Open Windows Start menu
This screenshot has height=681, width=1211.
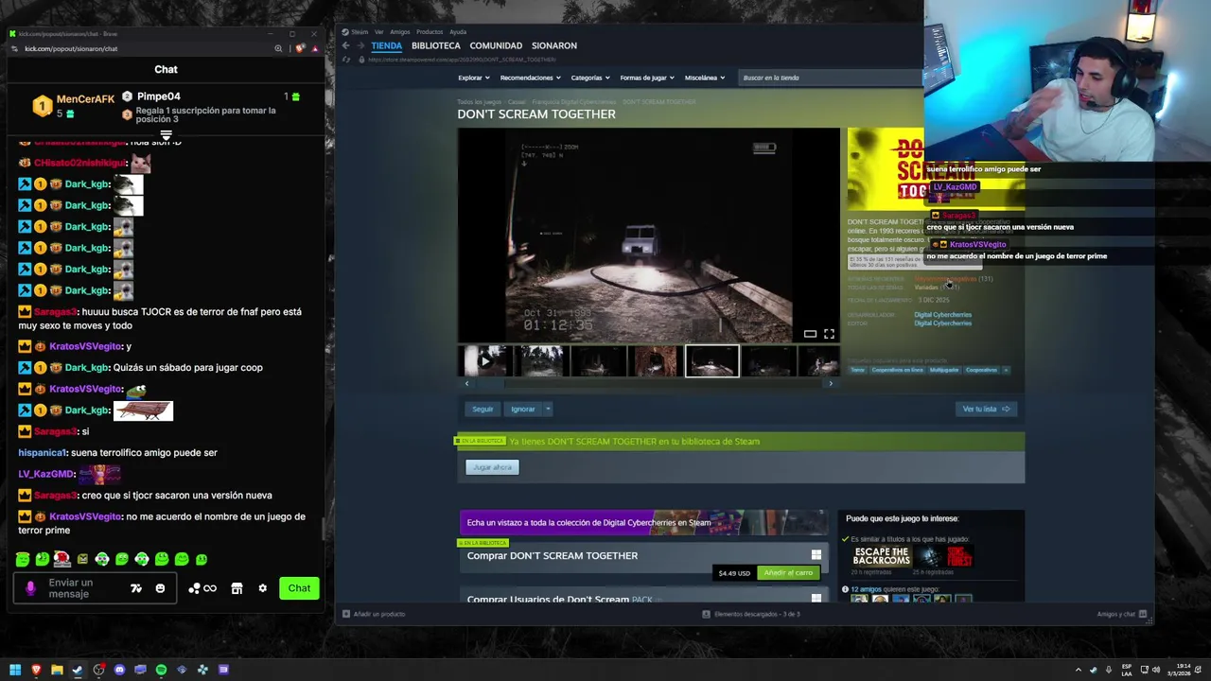[15, 670]
